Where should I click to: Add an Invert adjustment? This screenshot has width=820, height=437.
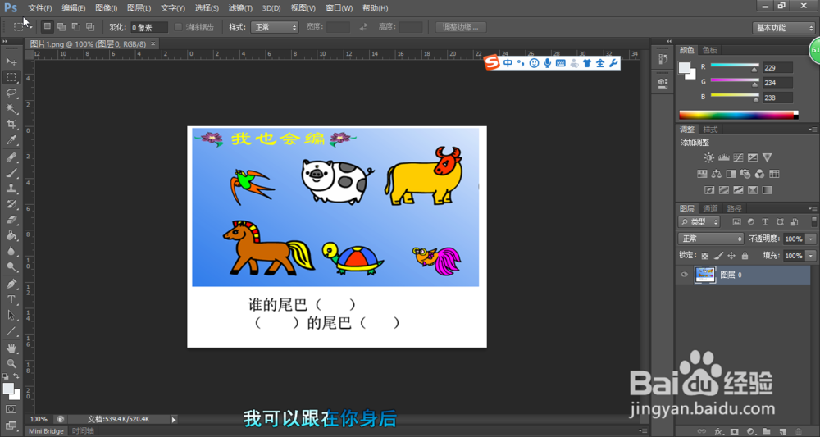point(709,189)
